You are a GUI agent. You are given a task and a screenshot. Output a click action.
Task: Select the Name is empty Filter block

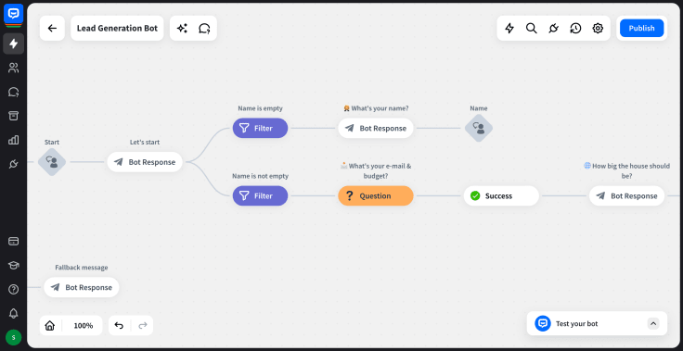(x=260, y=129)
